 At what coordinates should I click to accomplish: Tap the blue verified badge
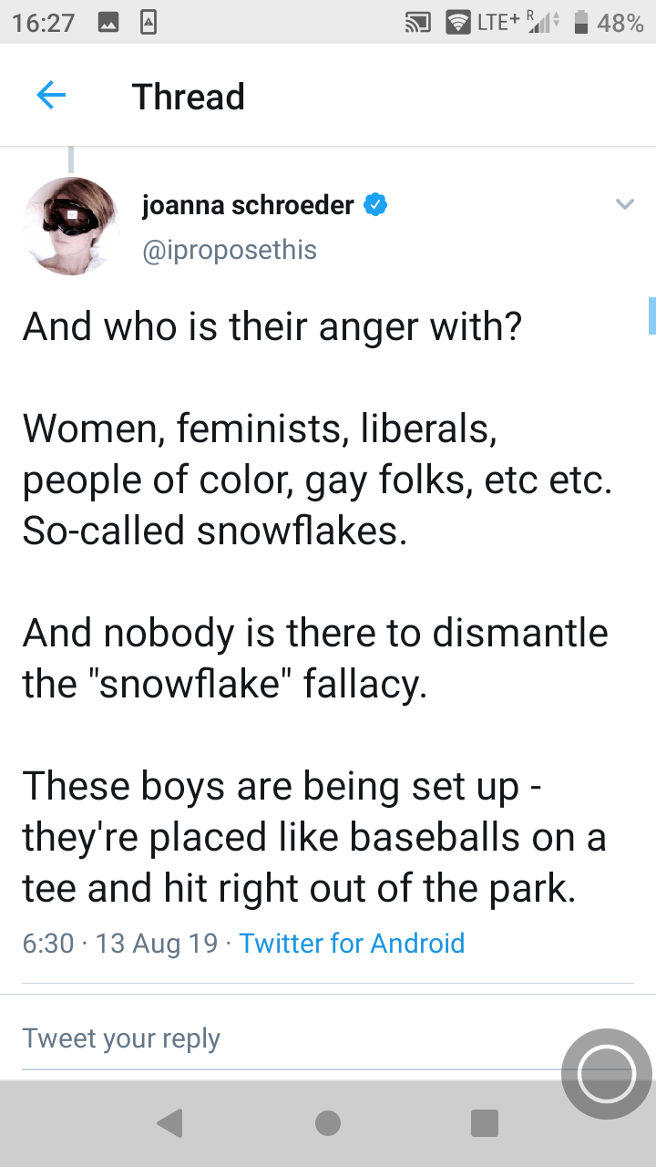click(x=375, y=206)
